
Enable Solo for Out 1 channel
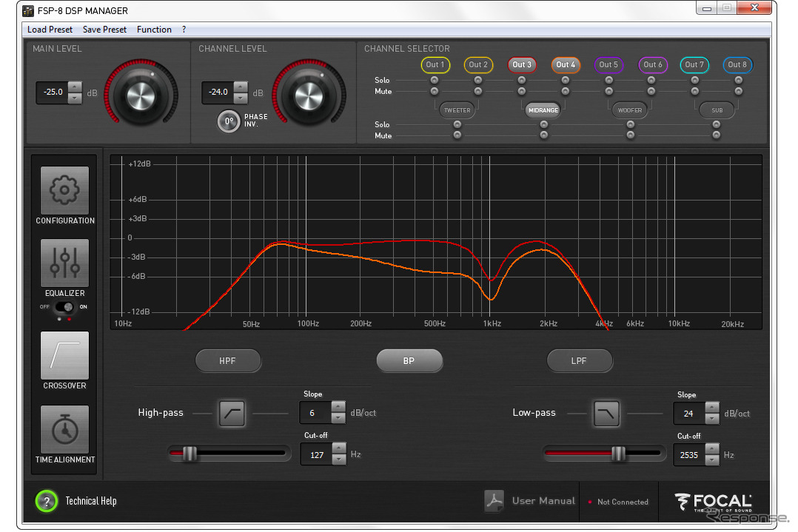[x=435, y=80]
